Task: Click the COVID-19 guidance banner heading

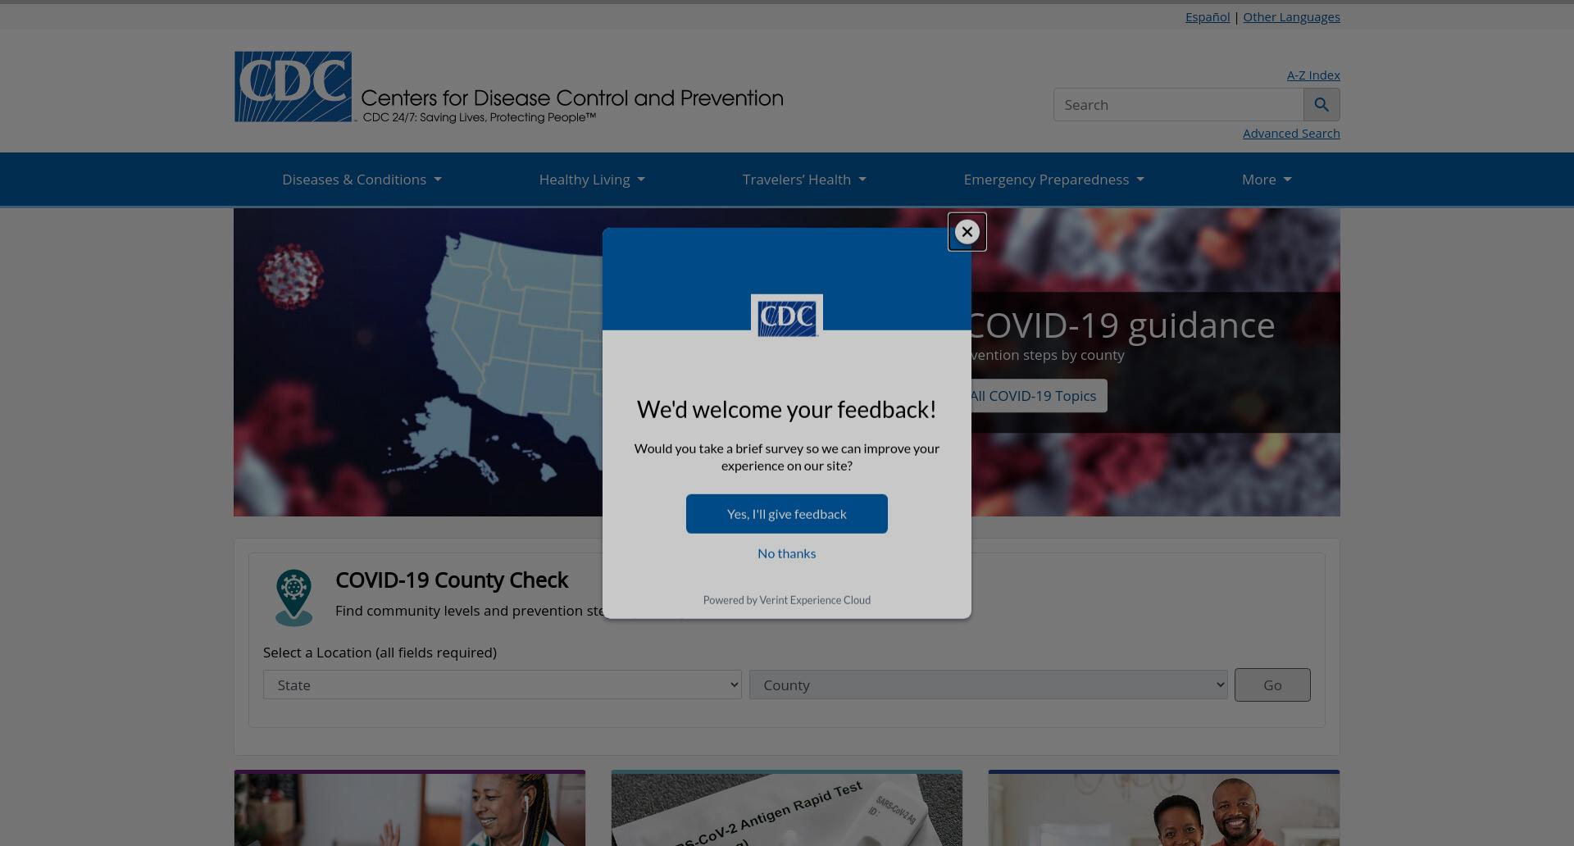Action: (x=1121, y=325)
